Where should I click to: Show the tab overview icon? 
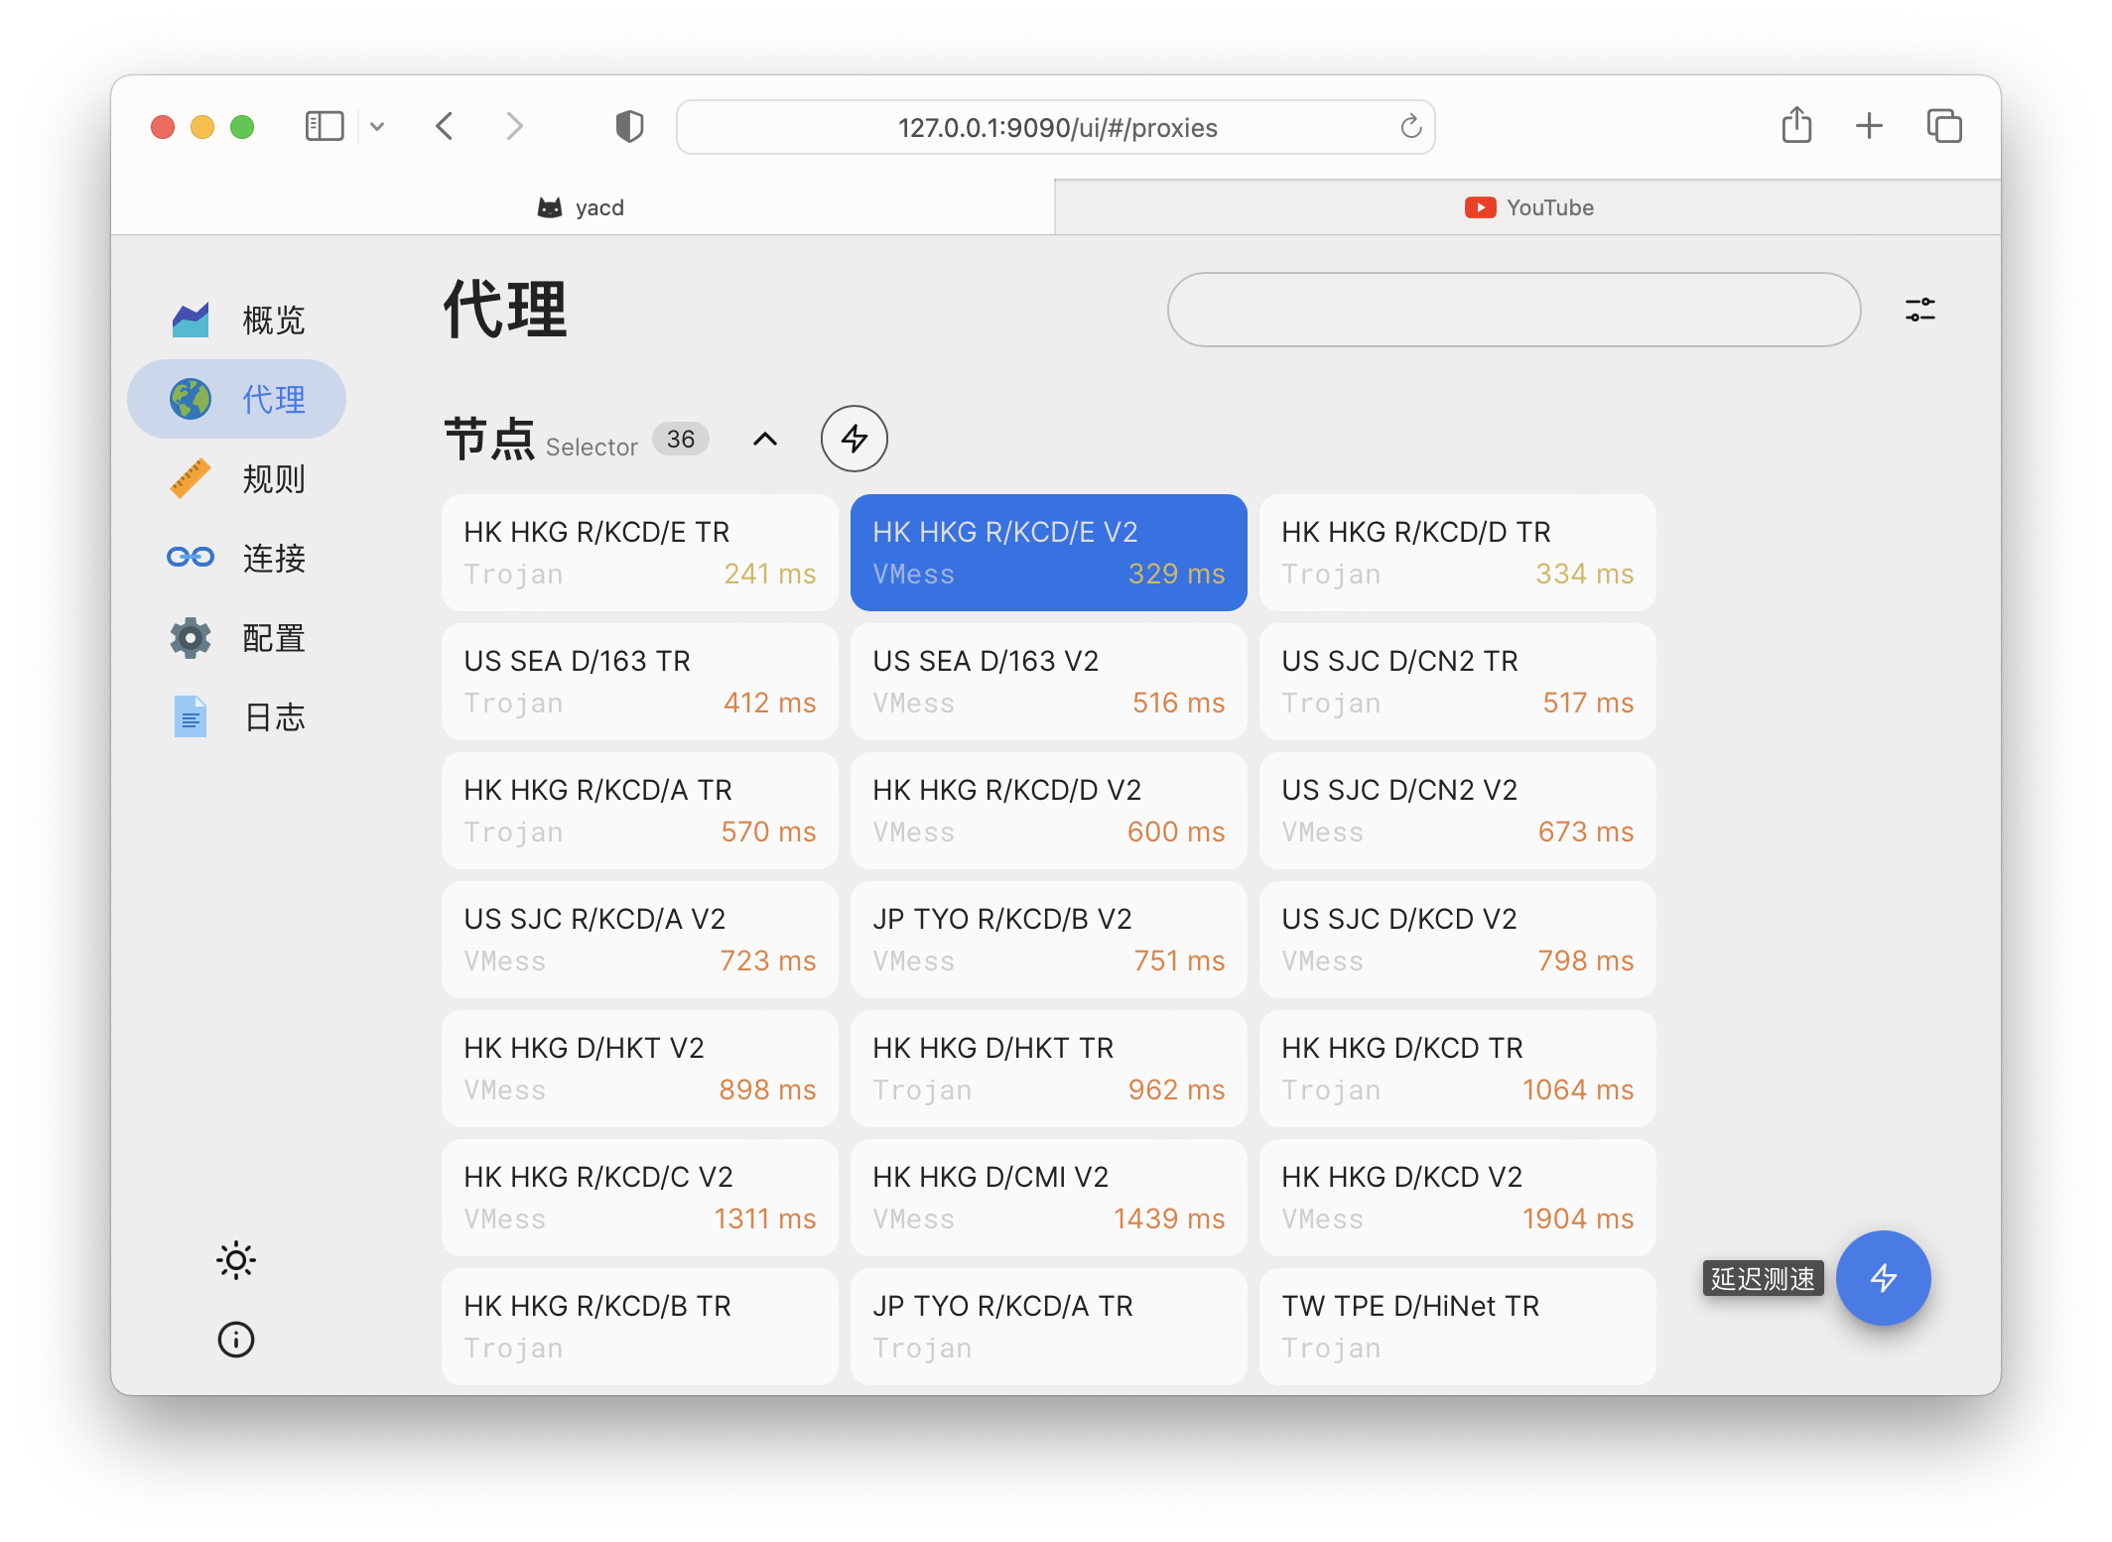[1944, 126]
